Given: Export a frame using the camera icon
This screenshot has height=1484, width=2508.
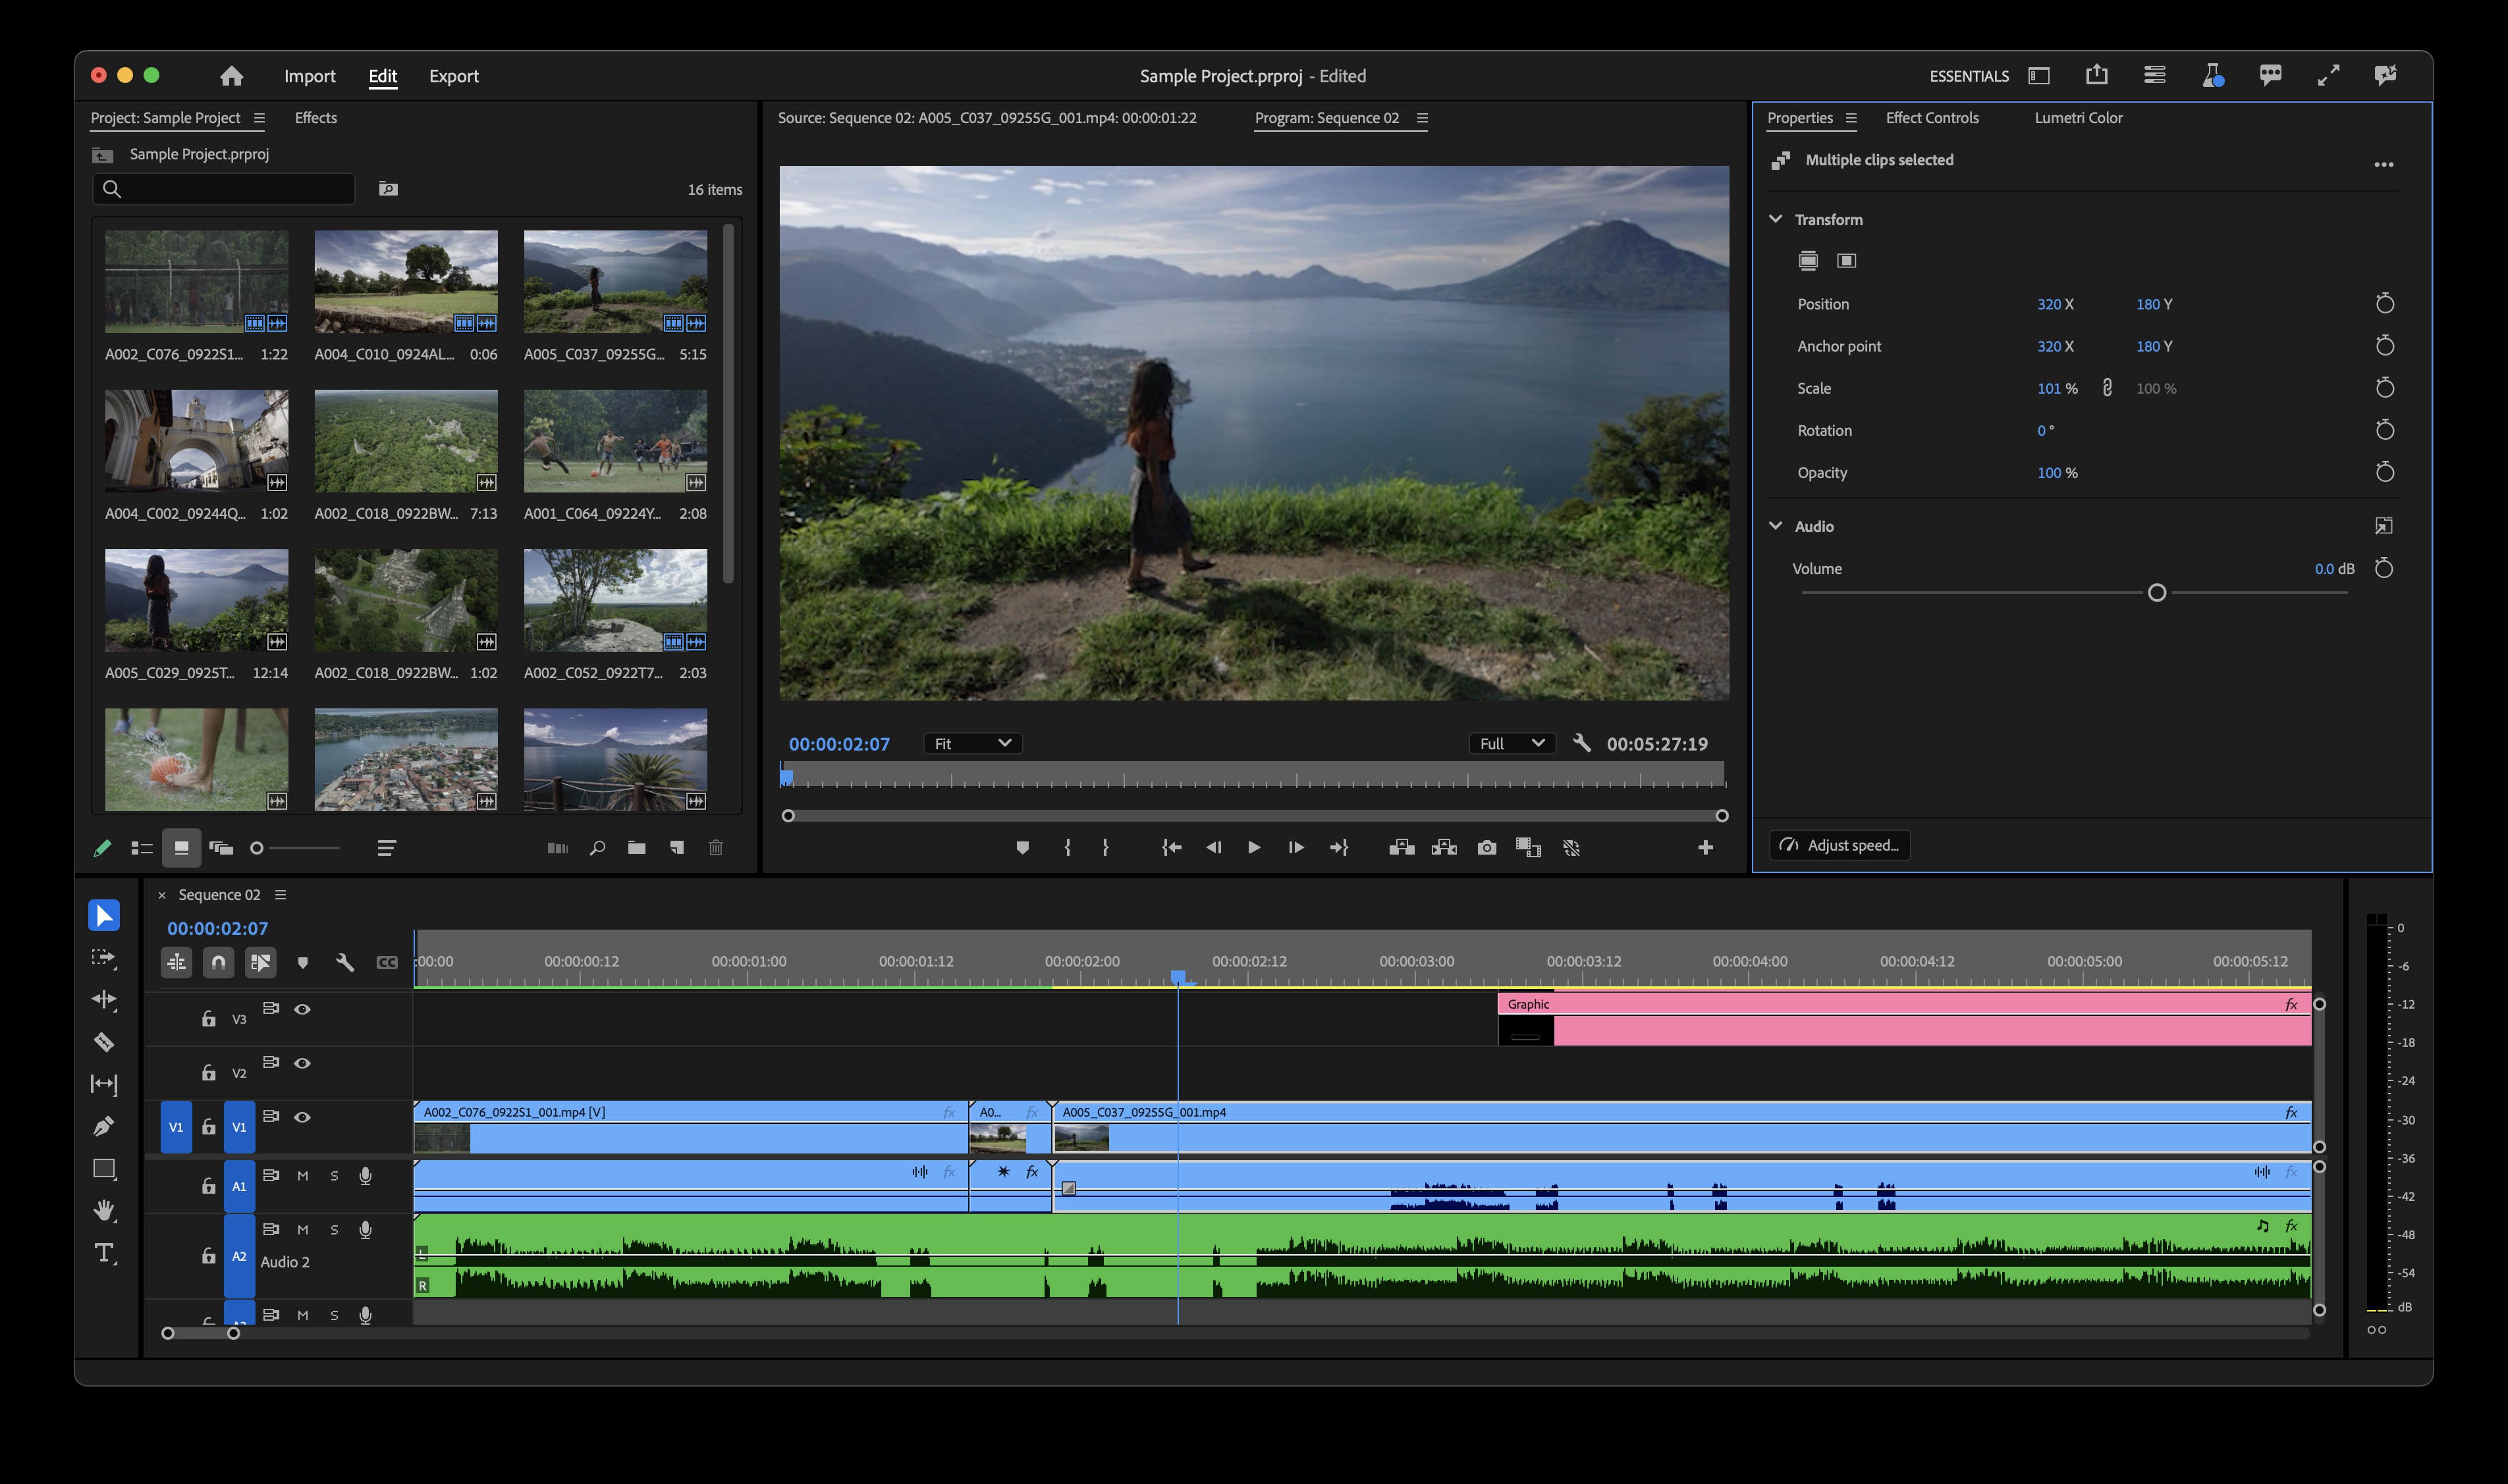Looking at the screenshot, I should (x=1486, y=847).
